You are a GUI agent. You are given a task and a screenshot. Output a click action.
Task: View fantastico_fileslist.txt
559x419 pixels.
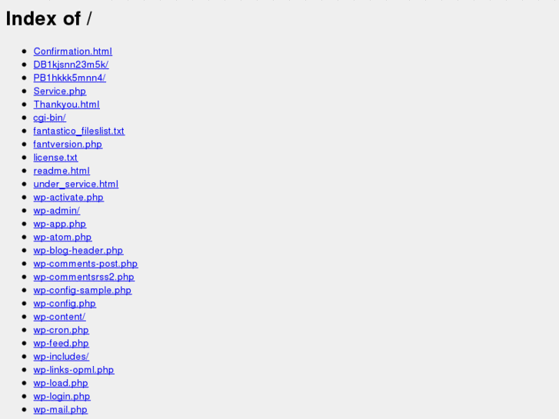pyautogui.click(x=78, y=131)
